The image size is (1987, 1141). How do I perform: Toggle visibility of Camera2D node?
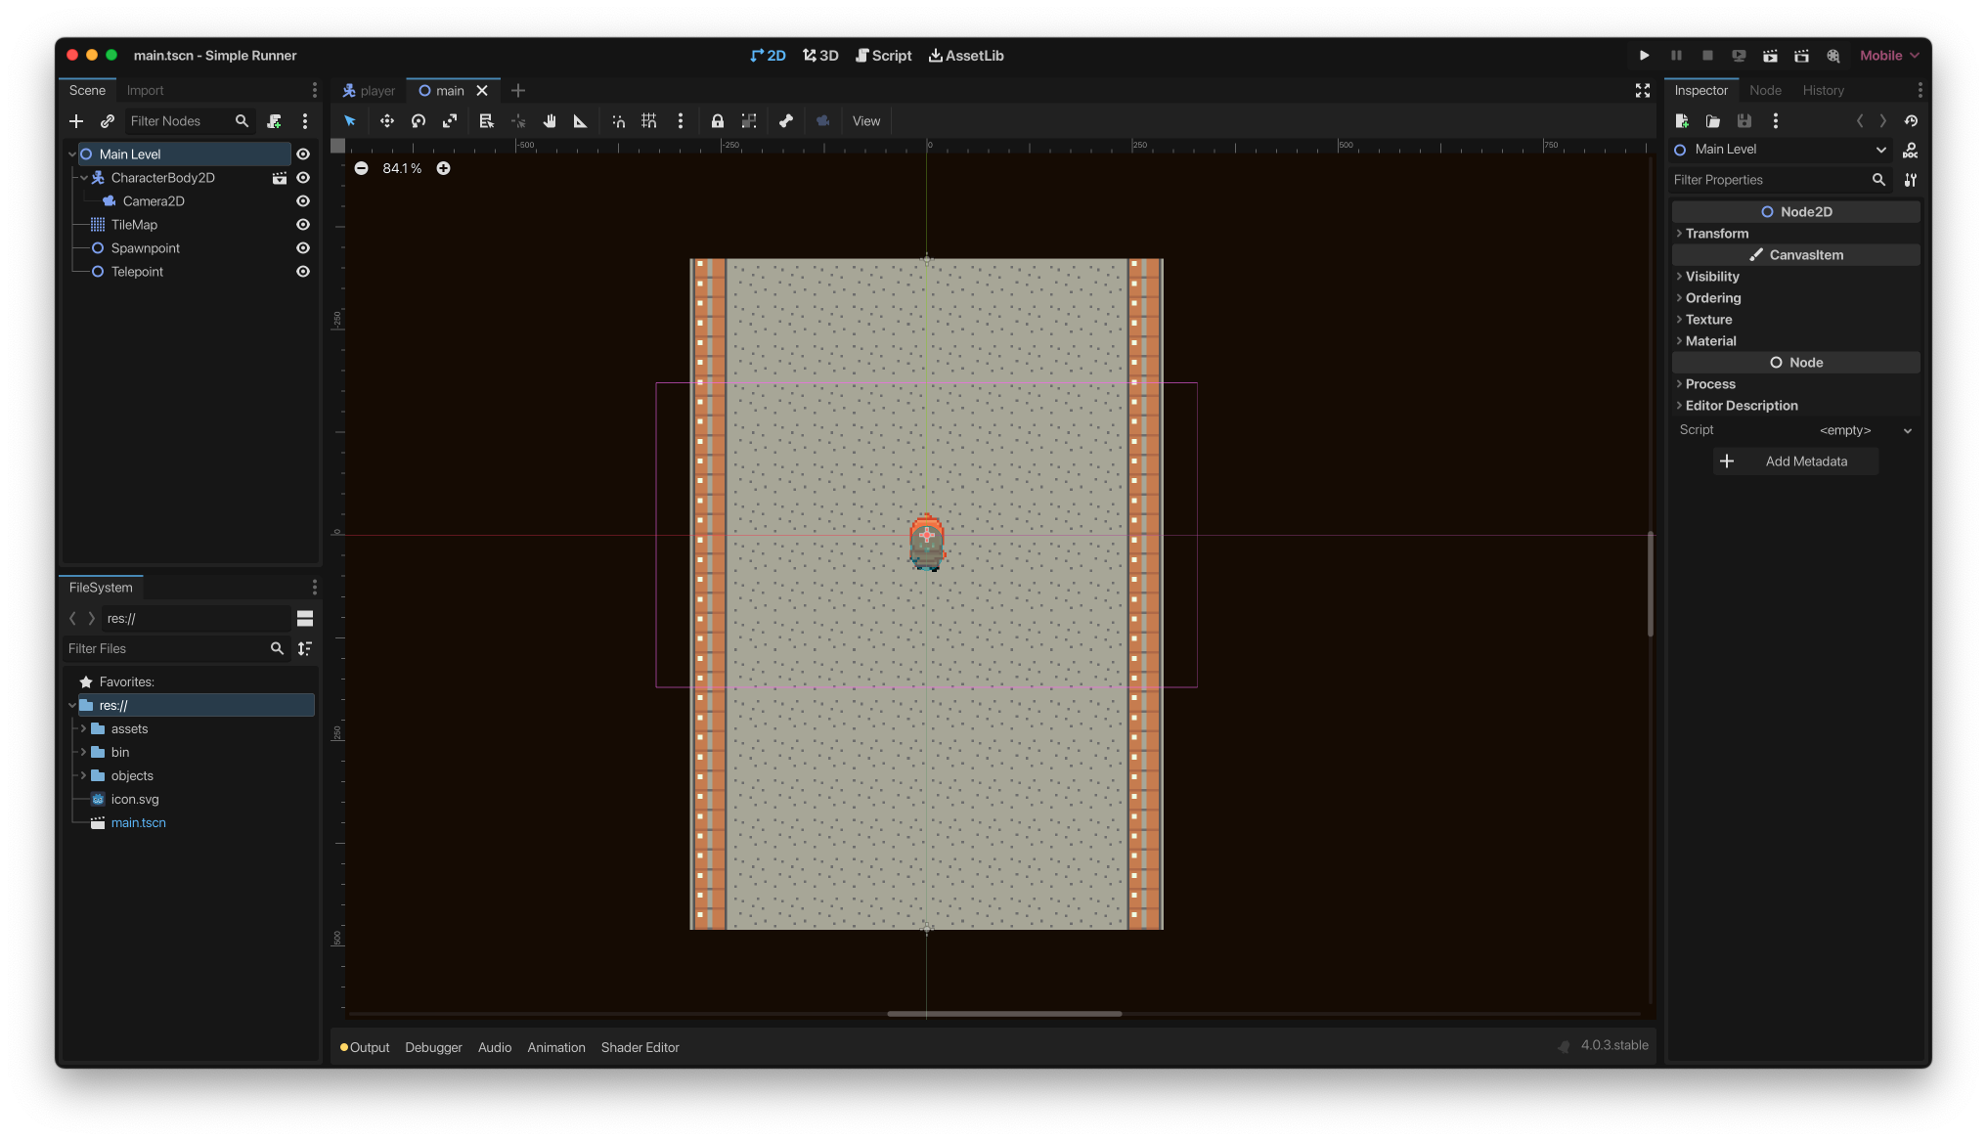click(x=303, y=201)
